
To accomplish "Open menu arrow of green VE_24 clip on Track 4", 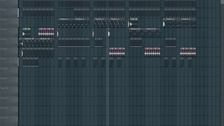I will [x=24, y=29].
